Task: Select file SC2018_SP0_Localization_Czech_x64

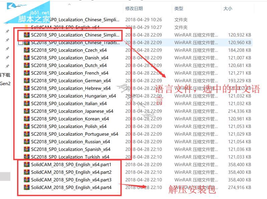Action: (x=69, y=50)
